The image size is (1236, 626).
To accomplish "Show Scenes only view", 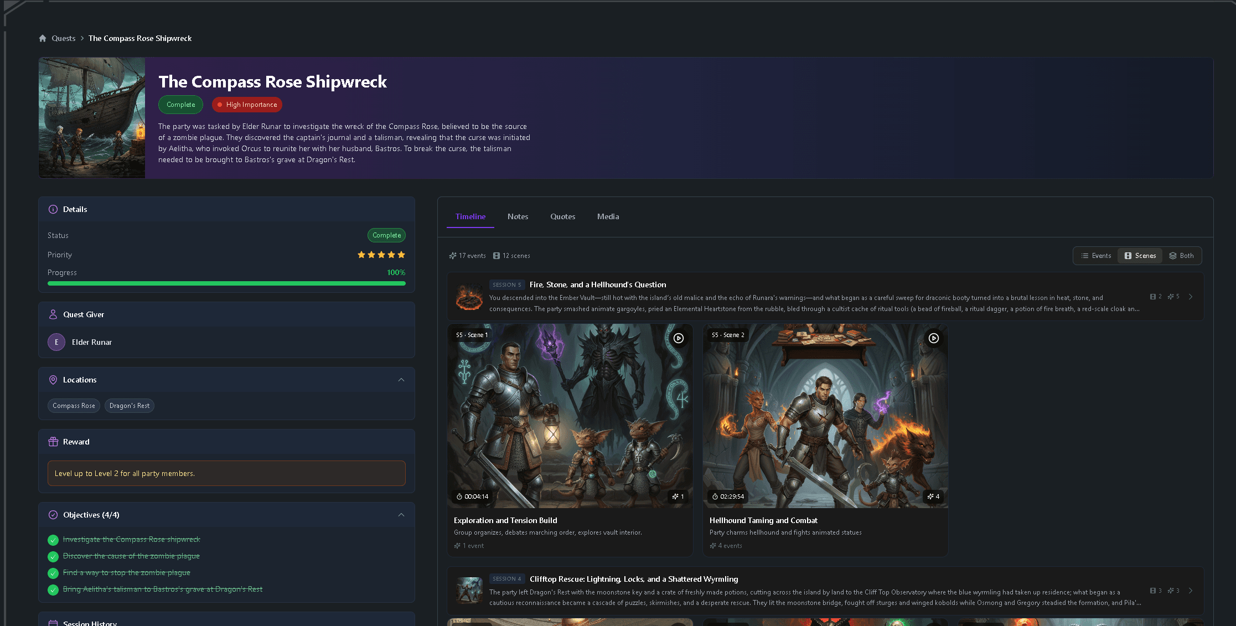I will click(x=1140, y=256).
